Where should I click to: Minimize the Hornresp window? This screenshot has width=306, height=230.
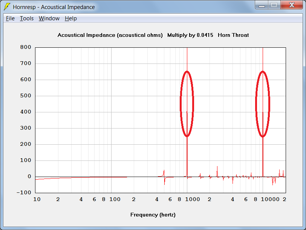[262, 5]
